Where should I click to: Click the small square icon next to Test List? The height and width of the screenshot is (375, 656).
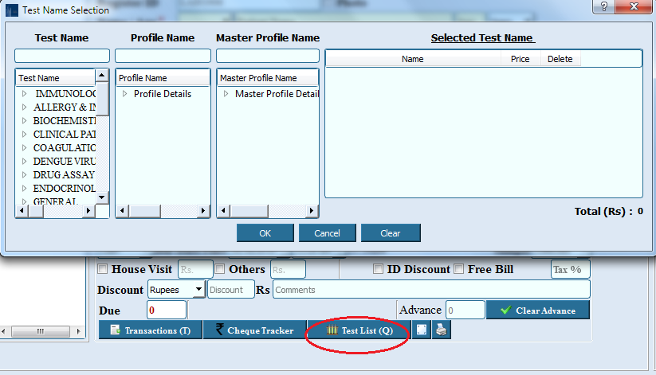click(x=422, y=330)
